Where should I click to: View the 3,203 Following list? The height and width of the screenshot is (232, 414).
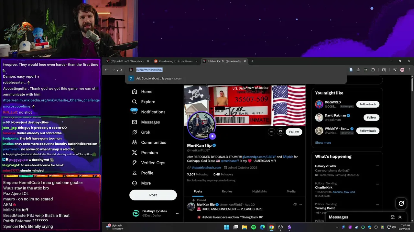point(198,174)
